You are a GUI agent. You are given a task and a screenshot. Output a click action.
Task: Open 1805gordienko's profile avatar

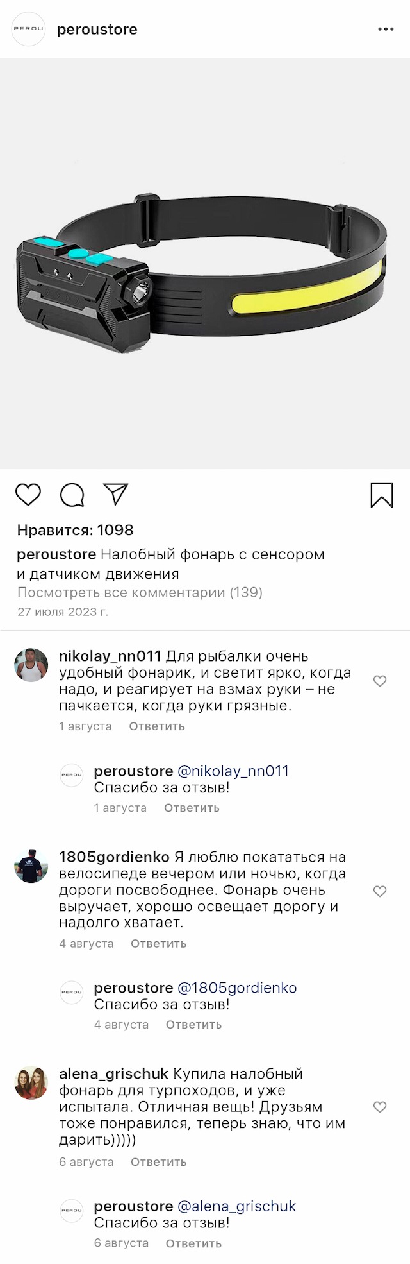tap(31, 866)
